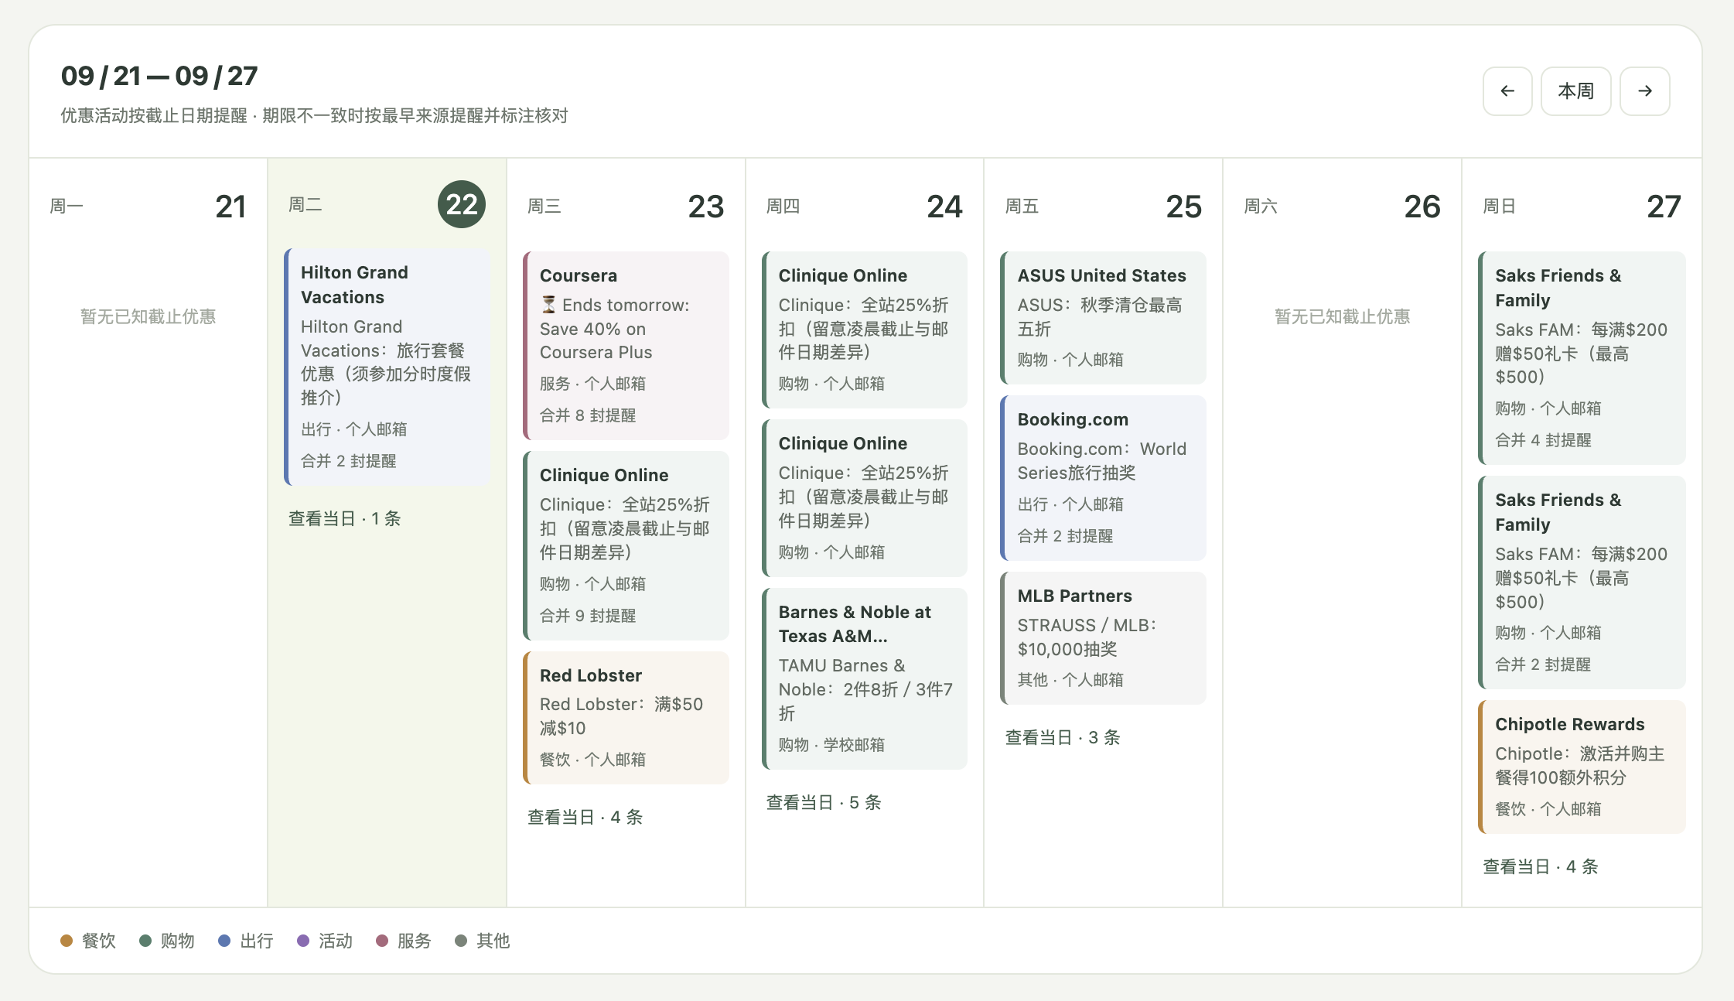Open the Coursera Plus offer card
This screenshot has height=1001, width=1734.
click(x=626, y=345)
